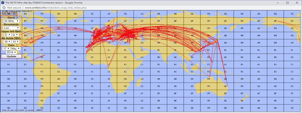Click the QG grid square over Australia
Image resolution: width=302 pixels, height=113 pixels.
coord(225,86)
